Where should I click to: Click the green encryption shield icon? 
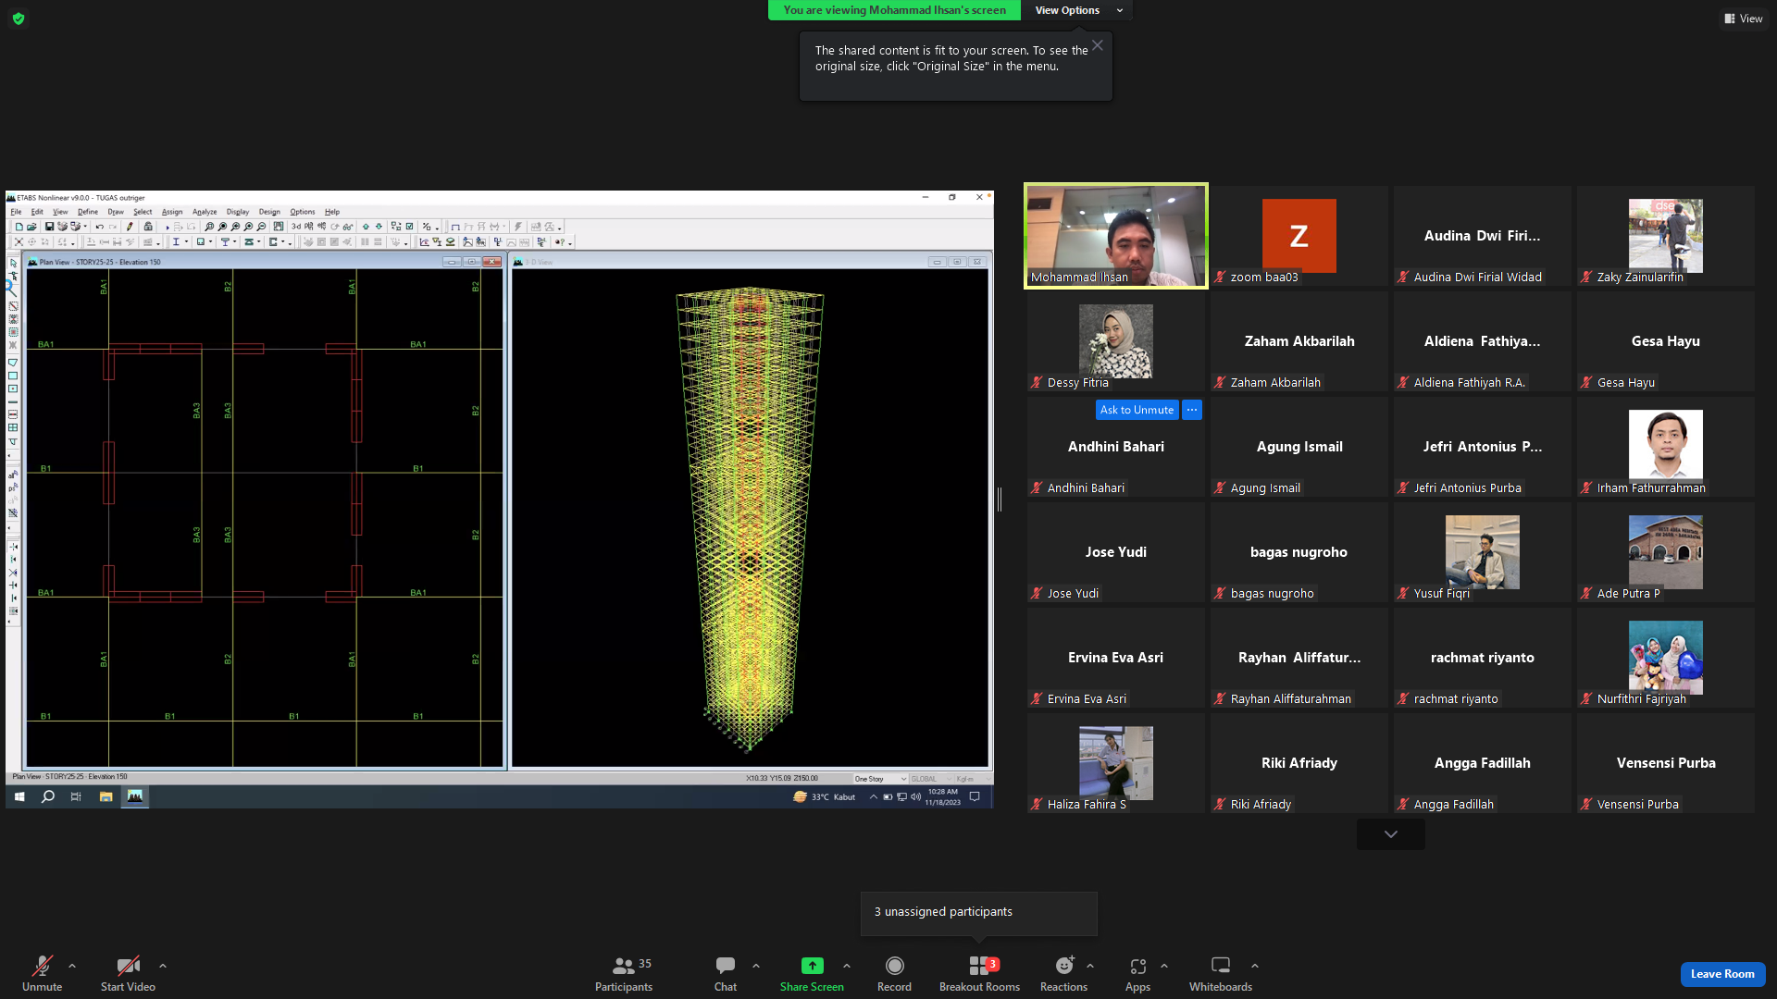[19, 18]
